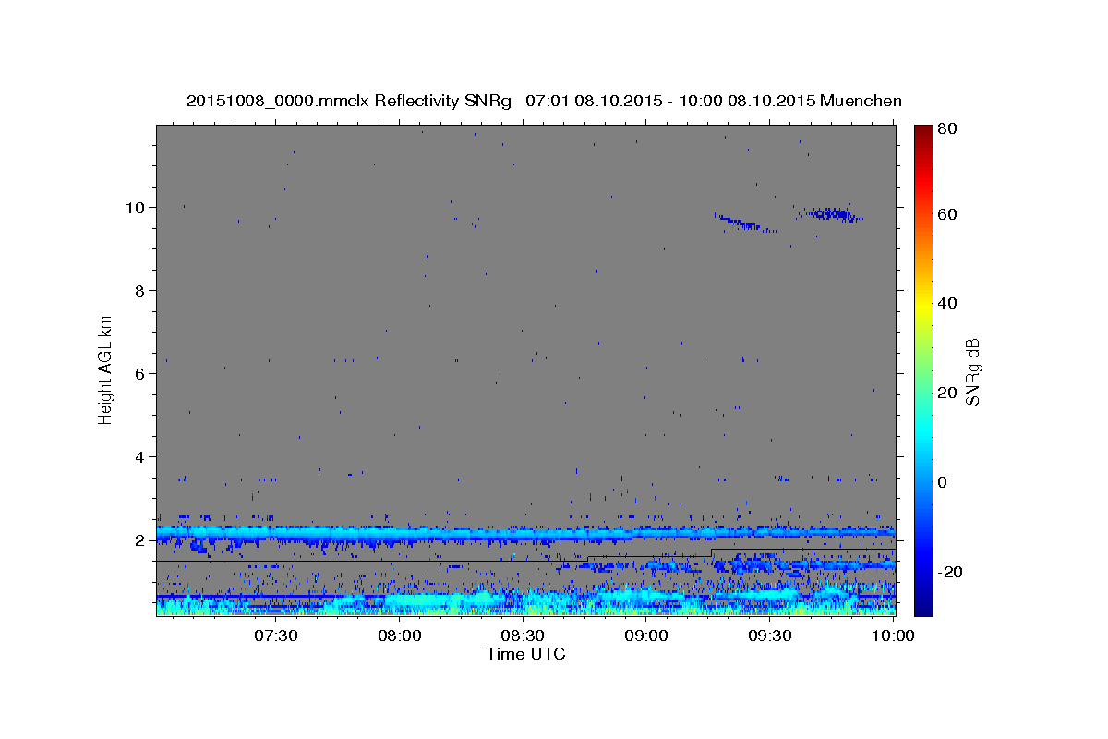
Task: Click the colorbar value label 80
Action: pos(946,128)
